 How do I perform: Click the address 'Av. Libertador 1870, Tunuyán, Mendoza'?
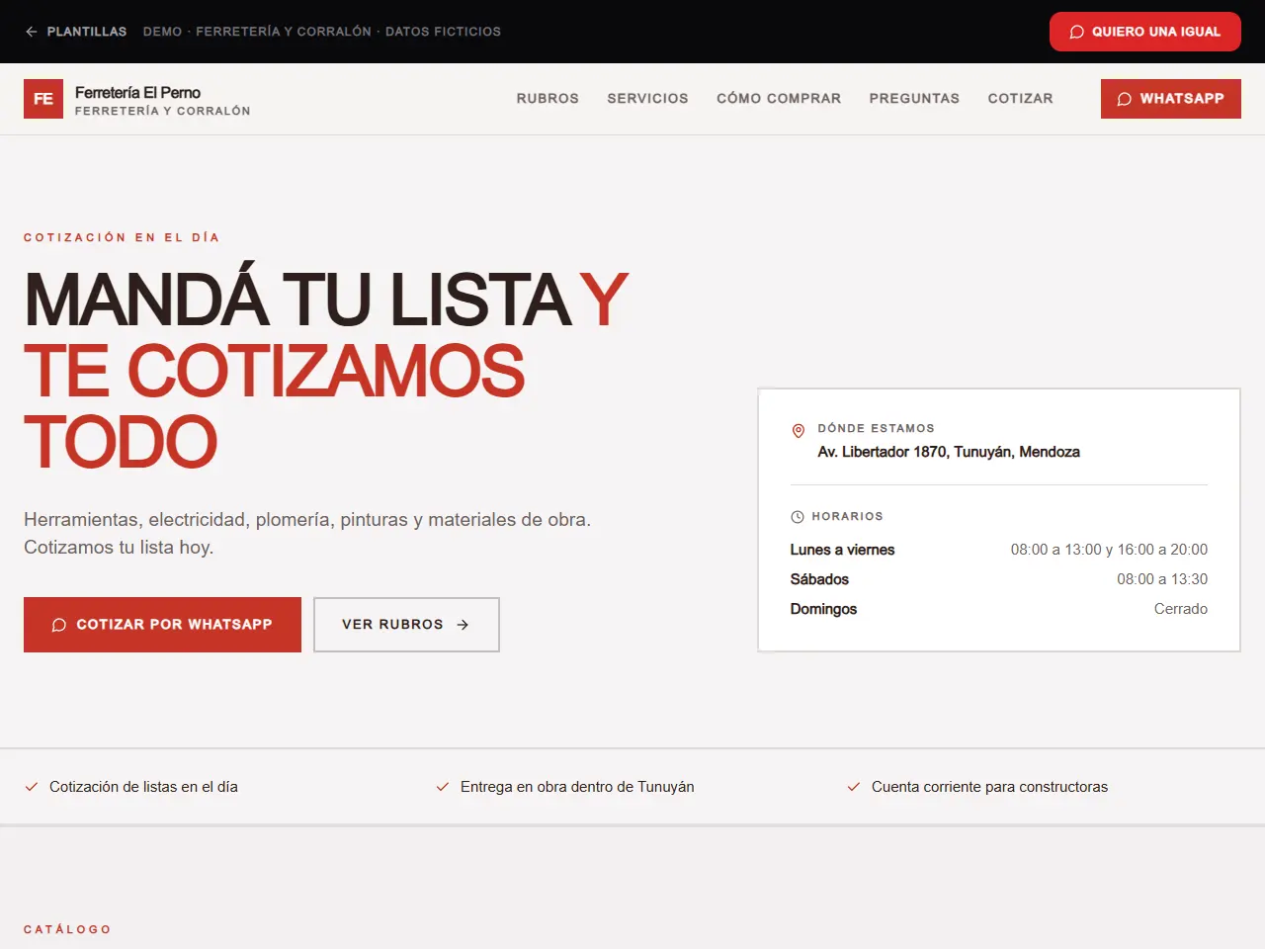pos(949,452)
